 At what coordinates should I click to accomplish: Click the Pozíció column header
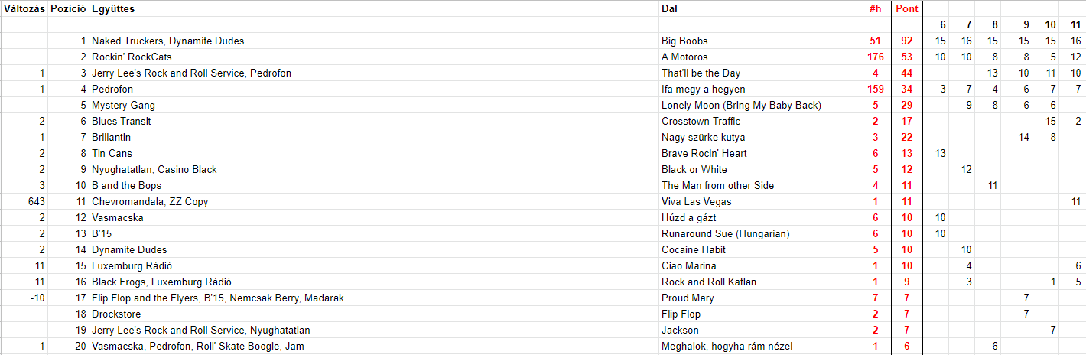(67, 9)
